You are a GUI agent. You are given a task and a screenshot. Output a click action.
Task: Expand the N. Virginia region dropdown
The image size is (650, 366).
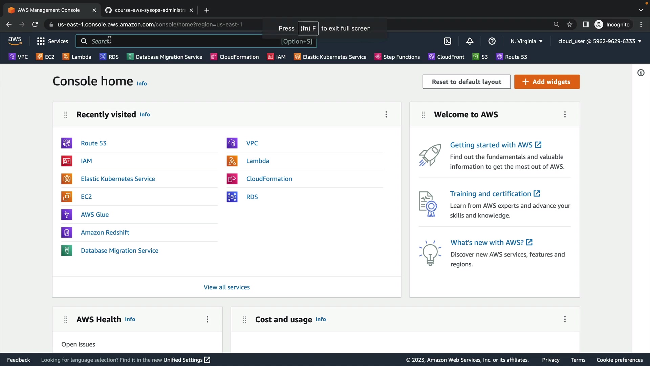click(x=526, y=41)
